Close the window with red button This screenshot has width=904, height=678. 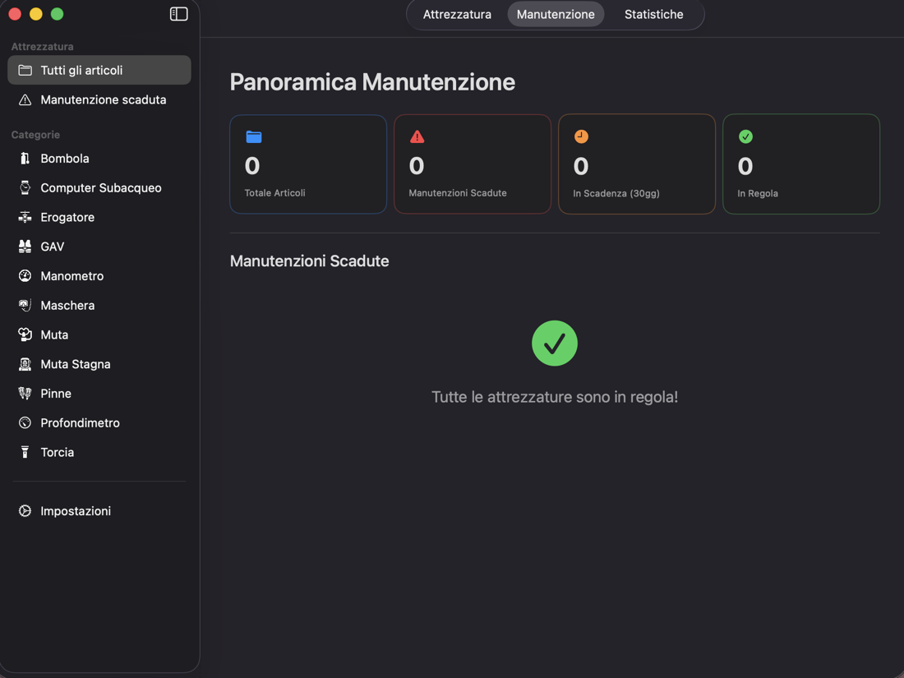(15, 14)
